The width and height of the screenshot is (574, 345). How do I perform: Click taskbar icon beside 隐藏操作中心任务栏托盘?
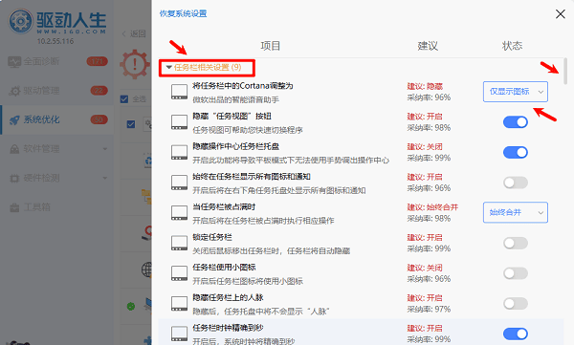point(180,152)
